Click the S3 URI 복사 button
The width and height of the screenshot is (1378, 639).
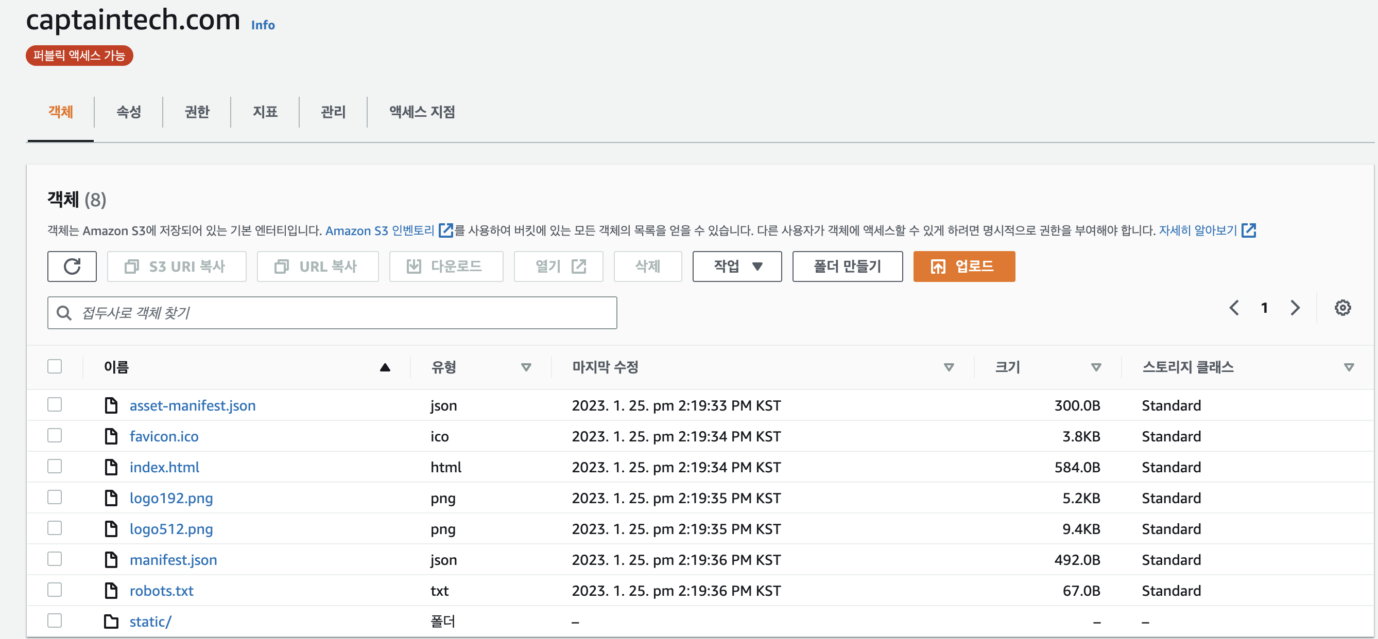pos(177,266)
